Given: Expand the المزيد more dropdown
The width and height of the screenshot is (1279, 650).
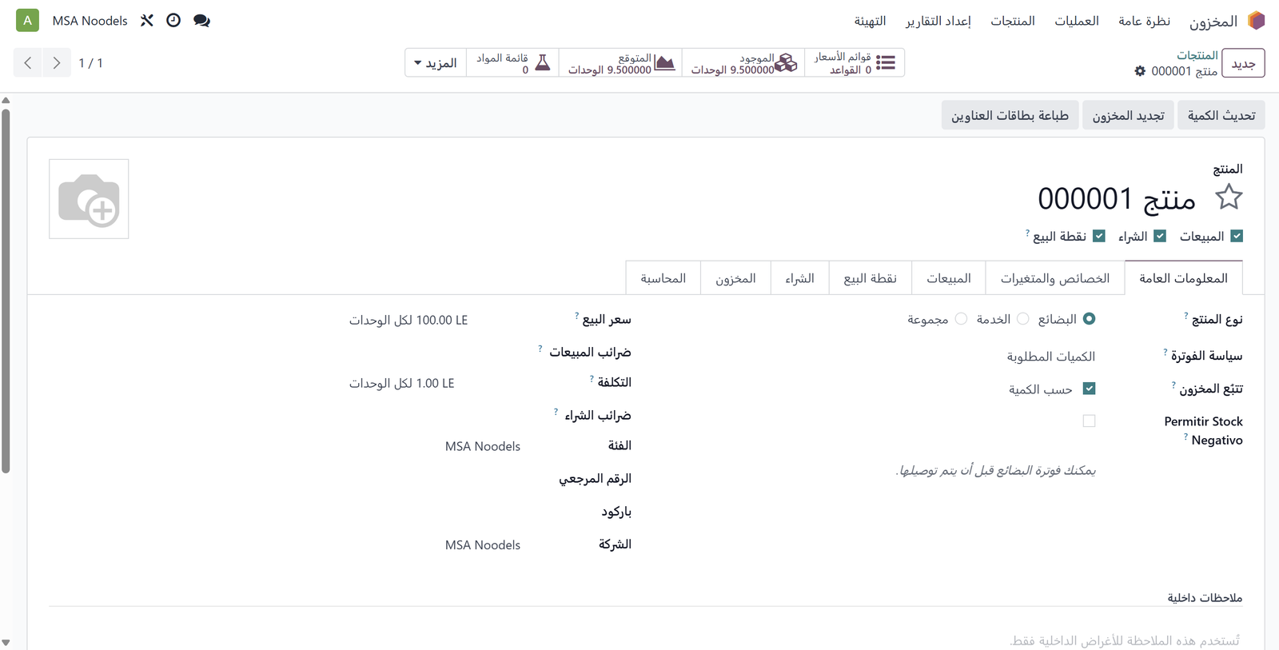Looking at the screenshot, I should pyautogui.click(x=436, y=62).
